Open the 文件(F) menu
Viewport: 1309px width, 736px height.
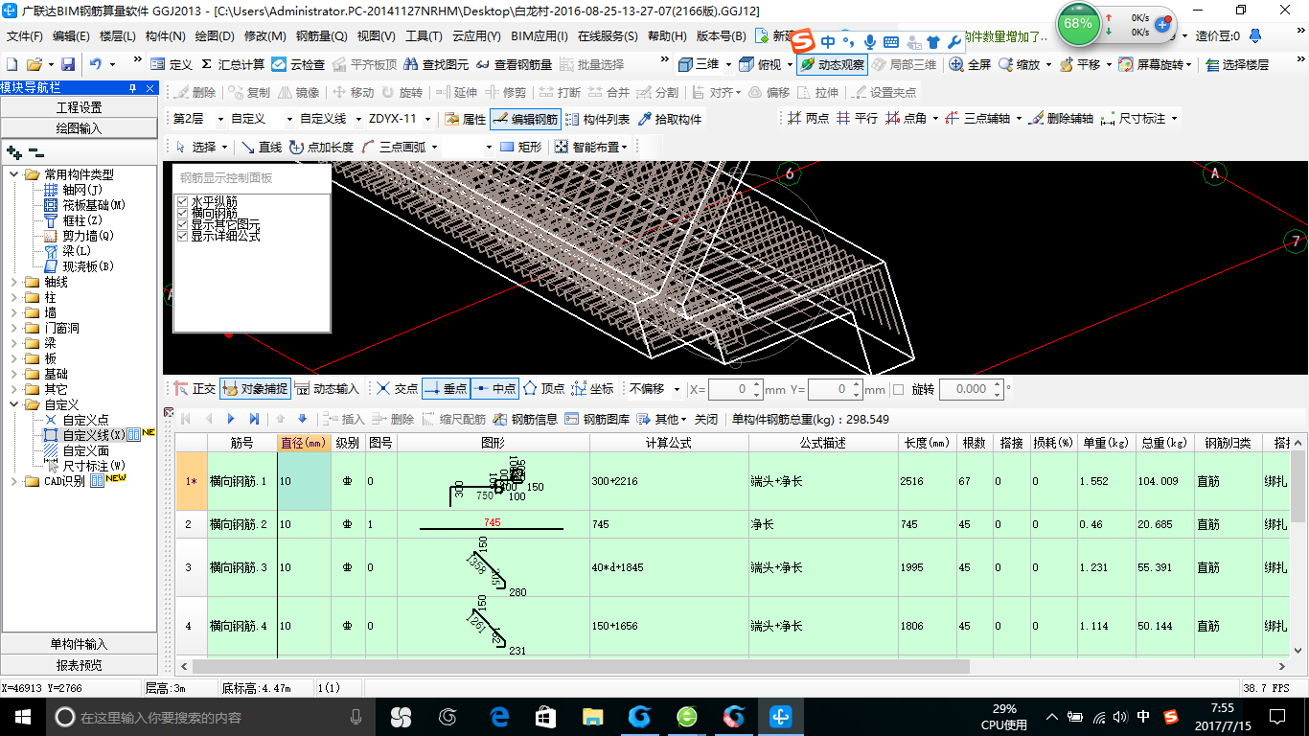tap(25, 36)
